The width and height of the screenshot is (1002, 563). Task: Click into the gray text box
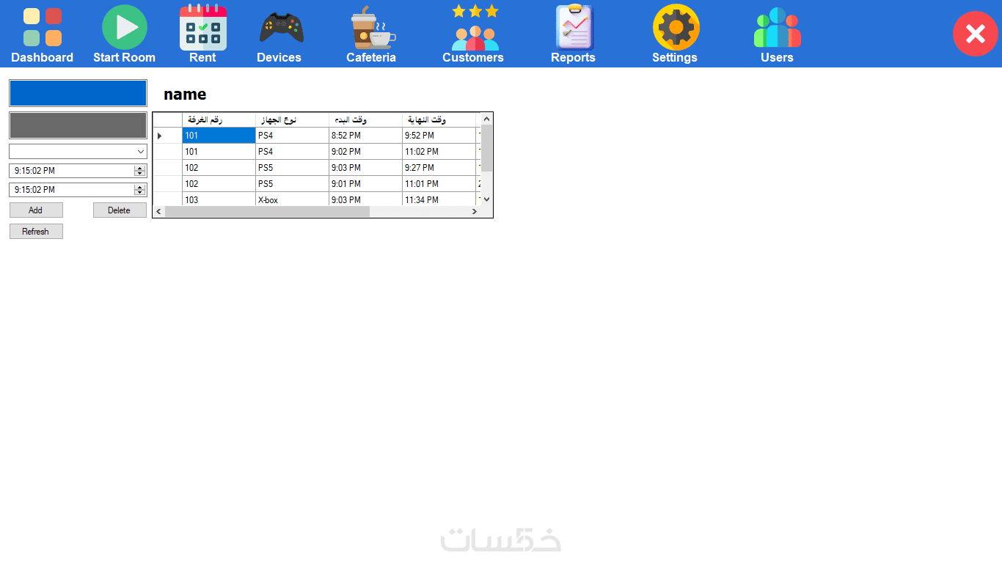coord(78,125)
